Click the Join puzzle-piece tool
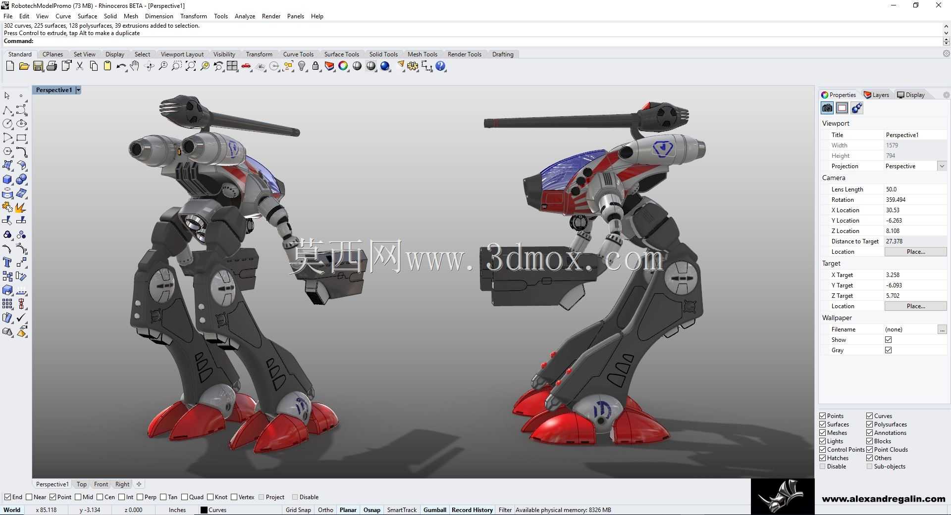 tap(7, 207)
